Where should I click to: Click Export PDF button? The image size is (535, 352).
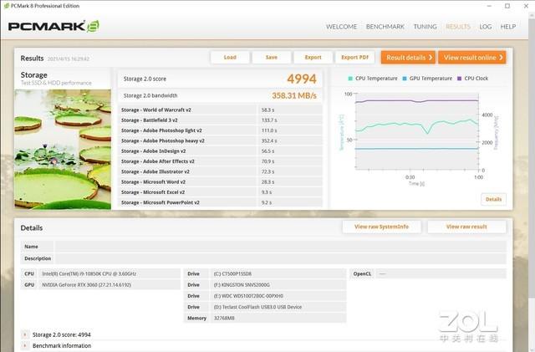(354, 58)
